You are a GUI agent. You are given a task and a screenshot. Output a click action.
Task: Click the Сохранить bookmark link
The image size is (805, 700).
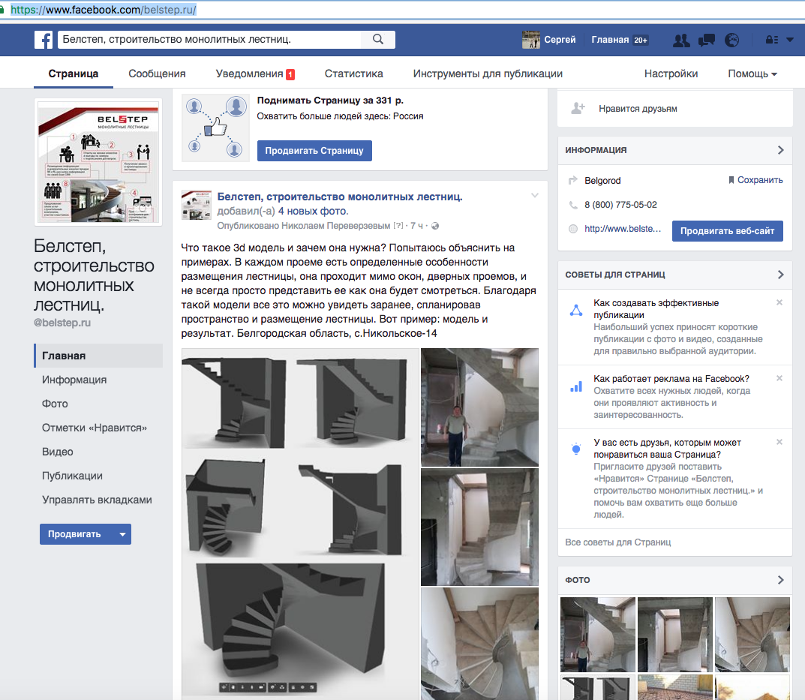pos(755,180)
